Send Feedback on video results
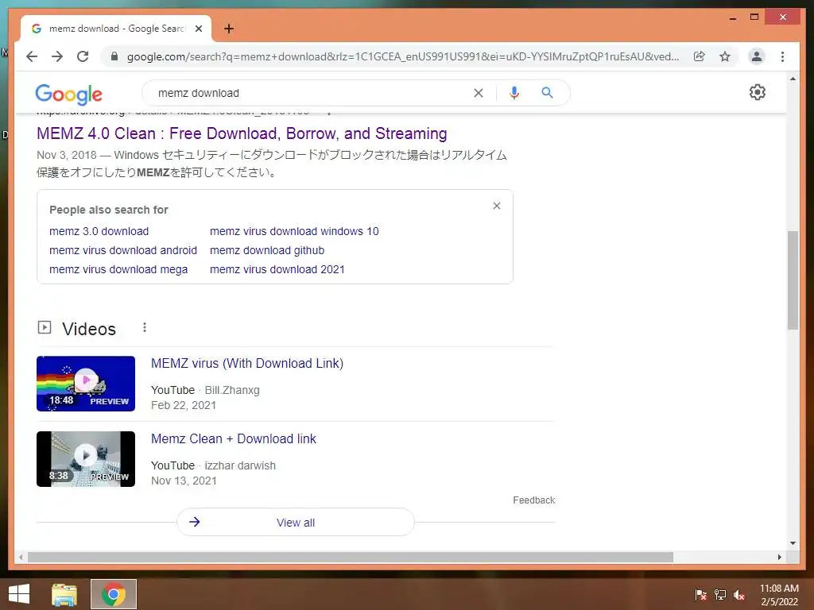The width and height of the screenshot is (814, 610). pos(533,500)
